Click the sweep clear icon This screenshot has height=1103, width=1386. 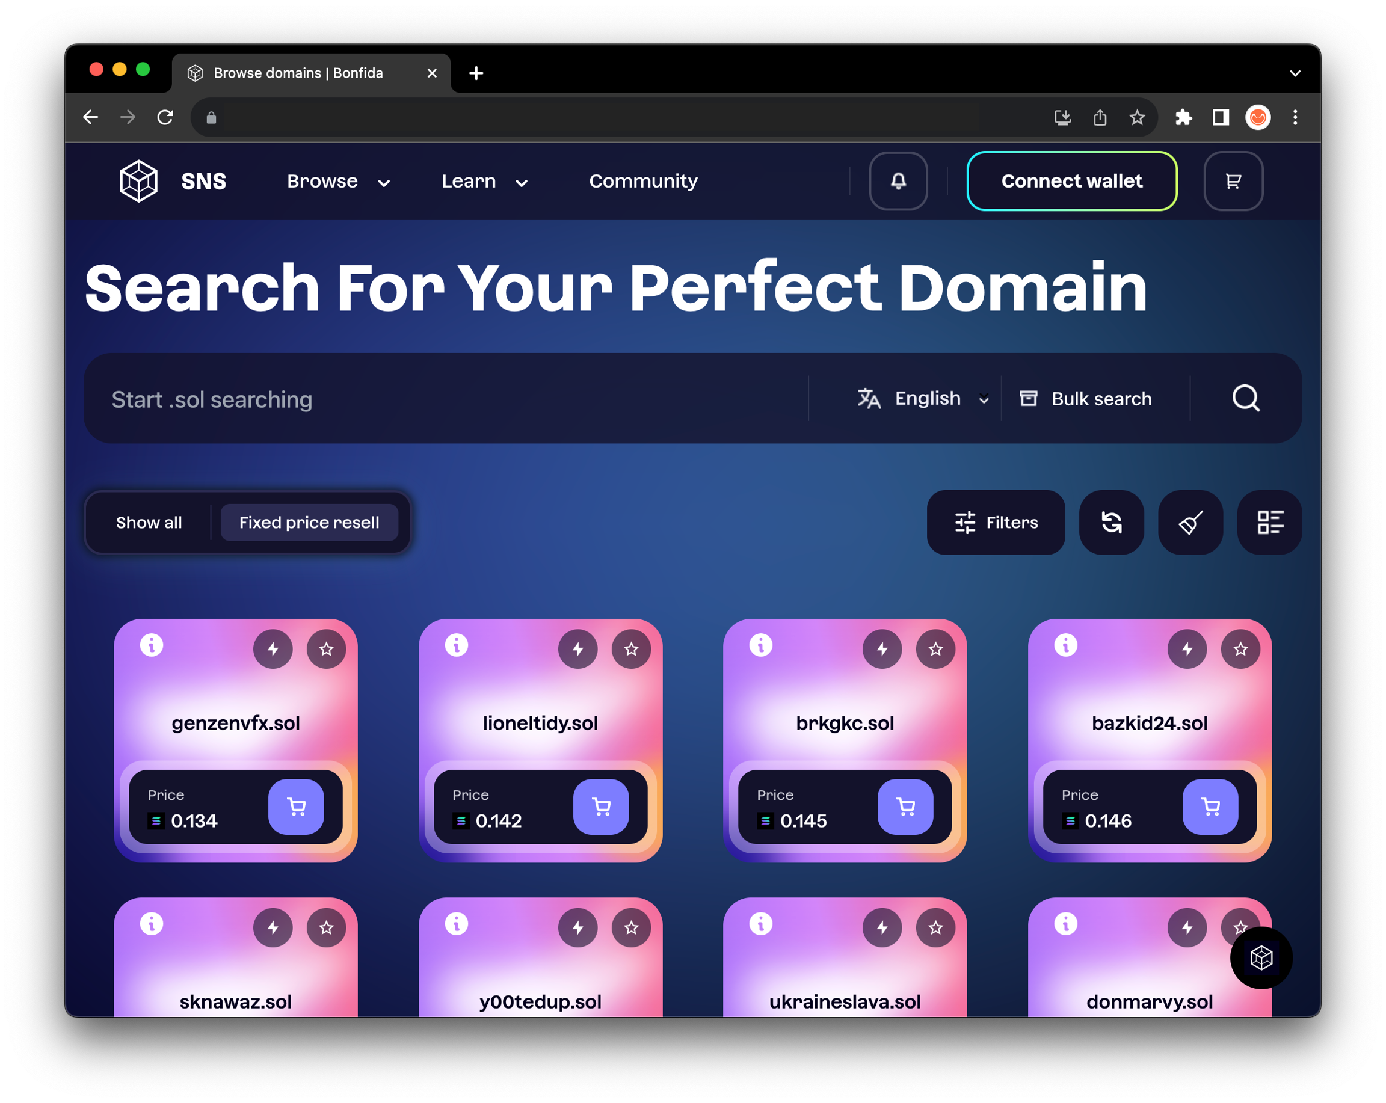point(1190,523)
